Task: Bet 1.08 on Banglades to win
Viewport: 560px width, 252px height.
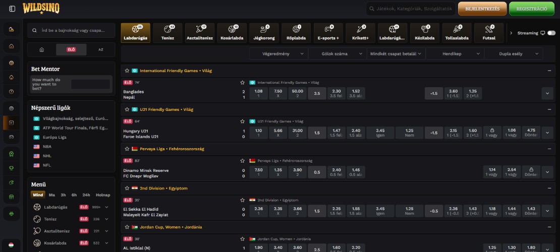Action: [x=259, y=94]
